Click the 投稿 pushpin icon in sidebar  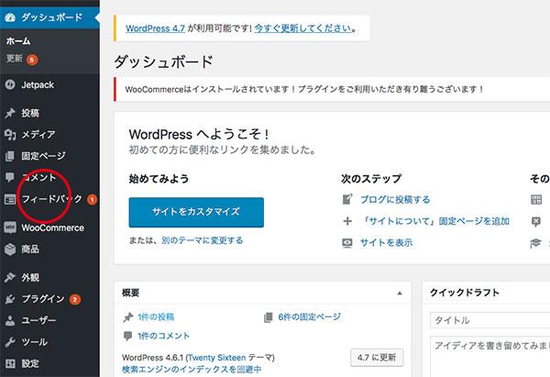click(x=10, y=113)
